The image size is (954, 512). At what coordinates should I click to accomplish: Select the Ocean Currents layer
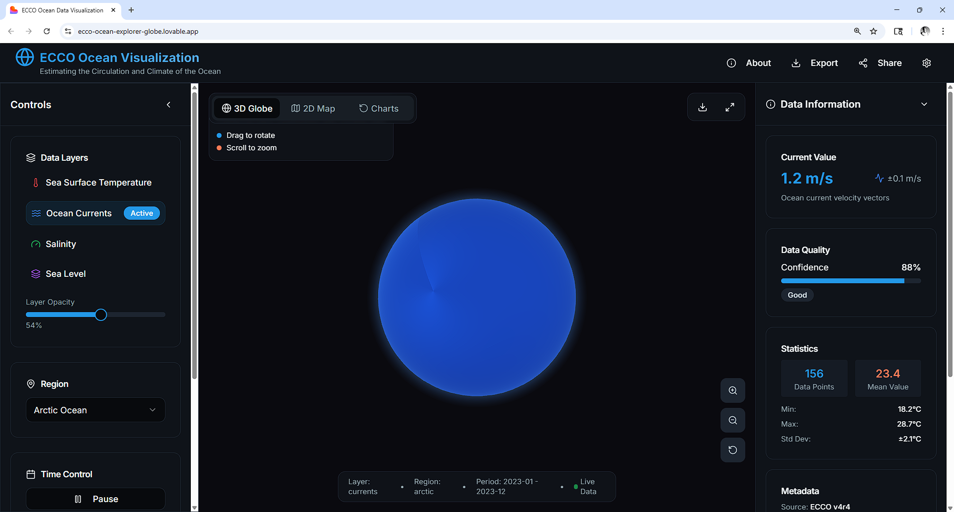(x=95, y=213)
